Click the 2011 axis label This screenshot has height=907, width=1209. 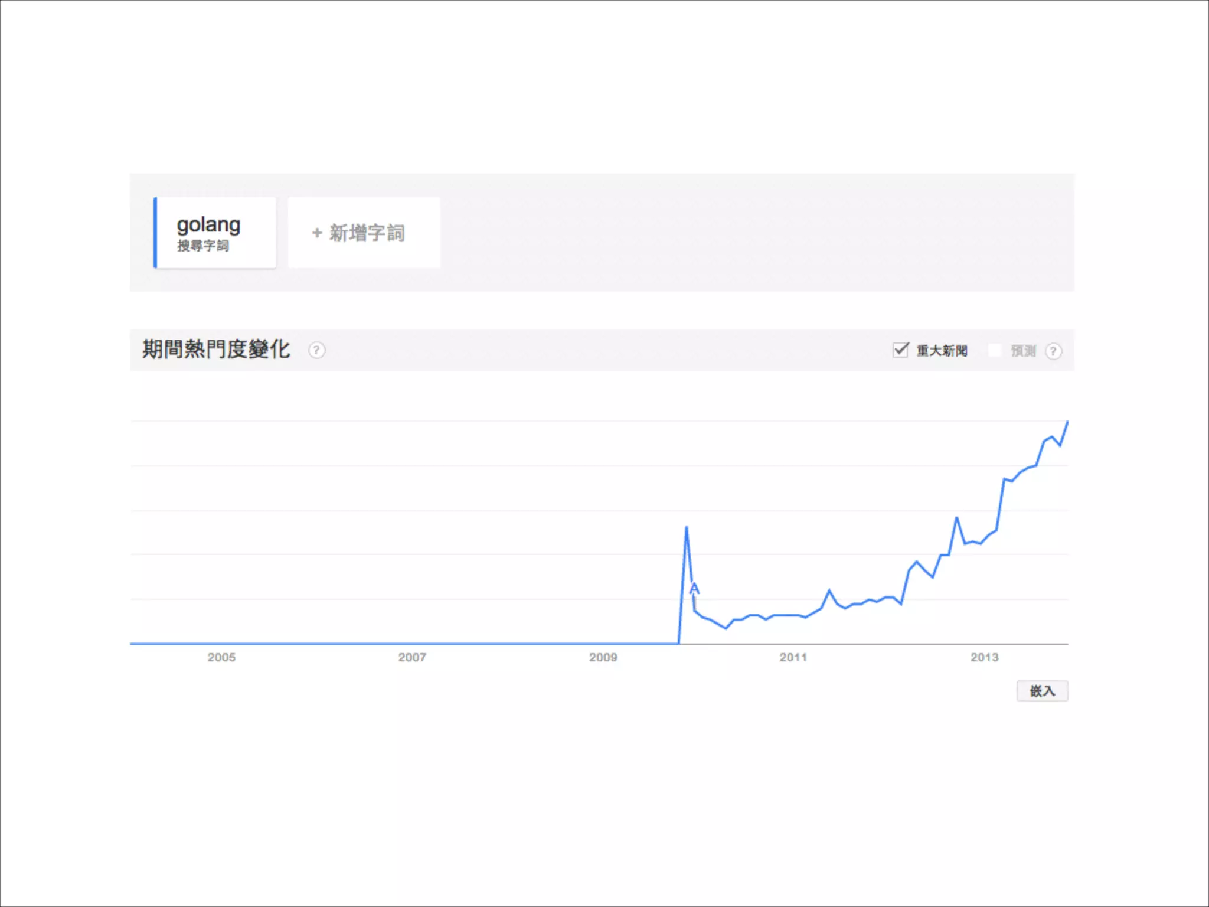(x=793, y=657)
